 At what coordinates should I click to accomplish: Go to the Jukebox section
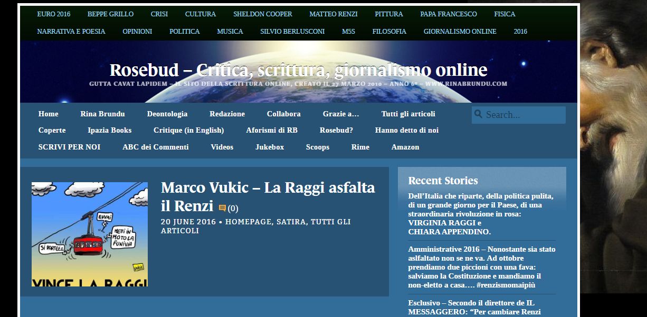pyautogui.click(x=270, y=147)
